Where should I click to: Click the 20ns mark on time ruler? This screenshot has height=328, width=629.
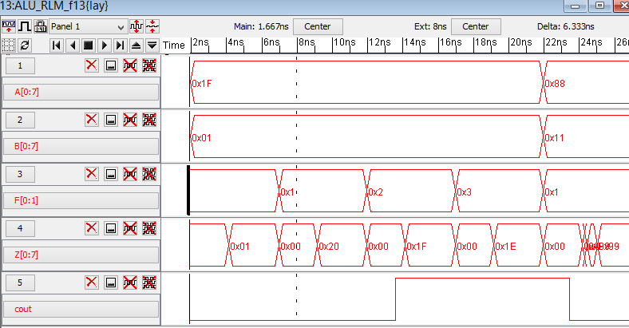click(521, 42)
